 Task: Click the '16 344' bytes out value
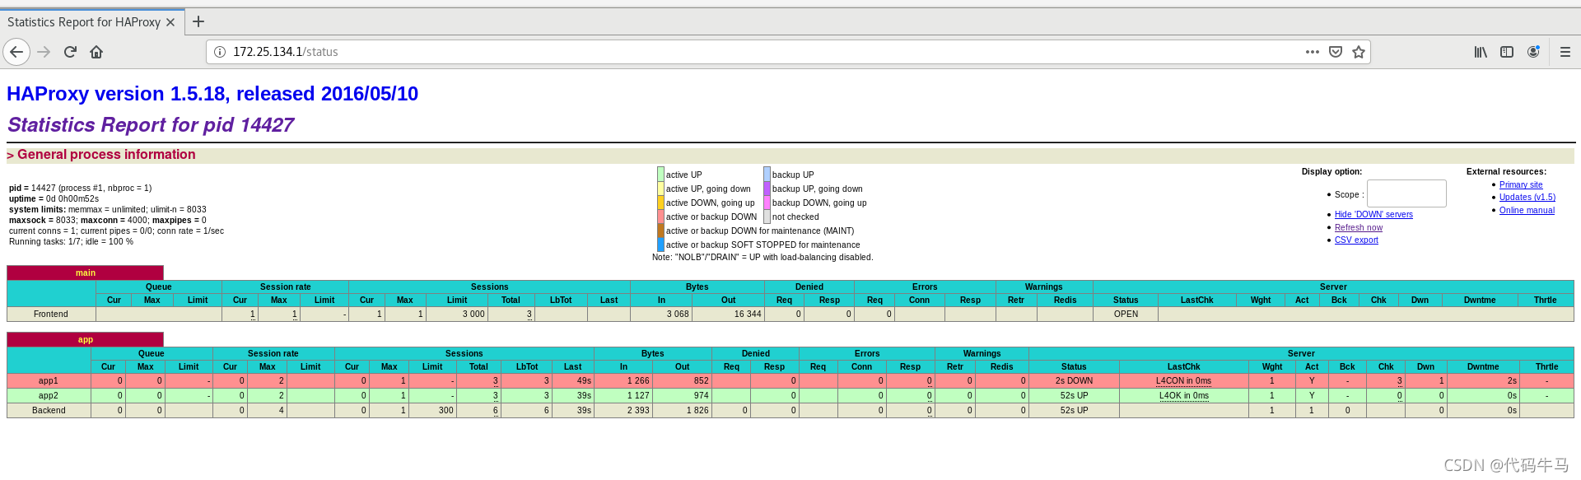point(747,315)
